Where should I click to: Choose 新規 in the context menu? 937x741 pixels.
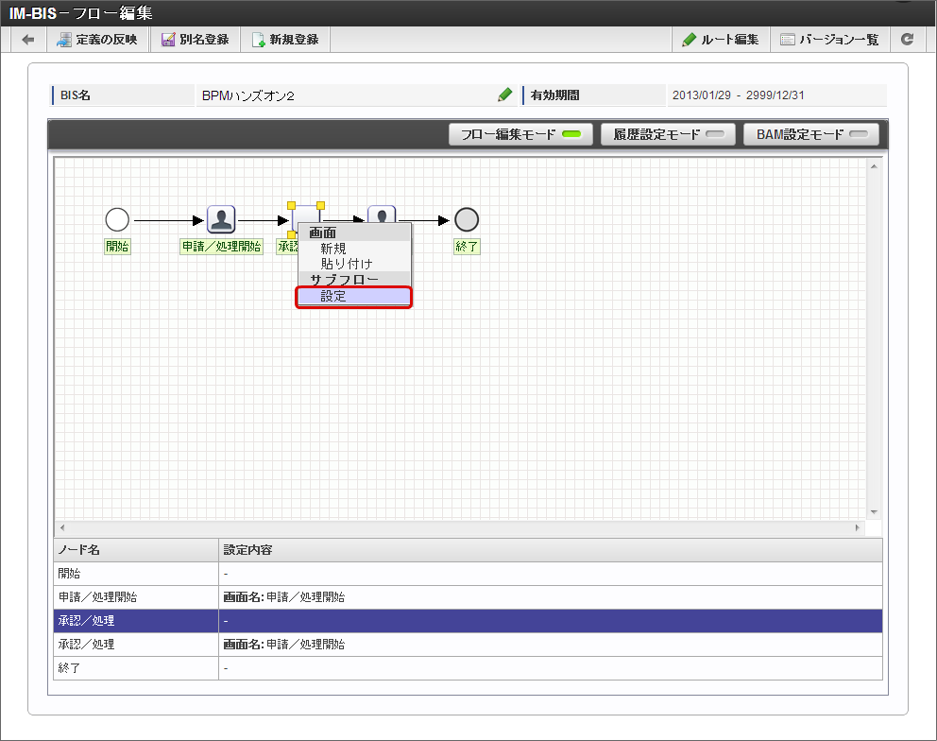(x=332, y=249)
